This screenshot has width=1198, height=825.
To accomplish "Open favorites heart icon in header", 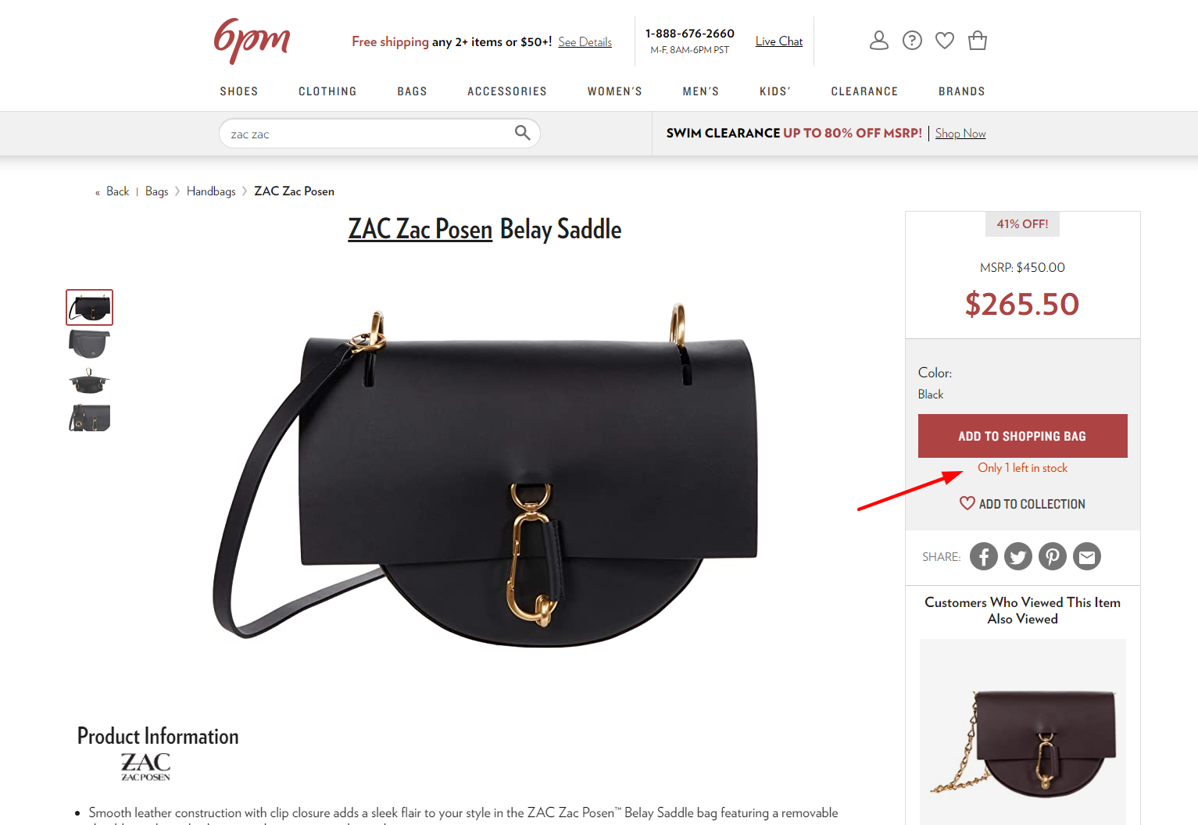I will pyautogui.click(x=945, y=41).
